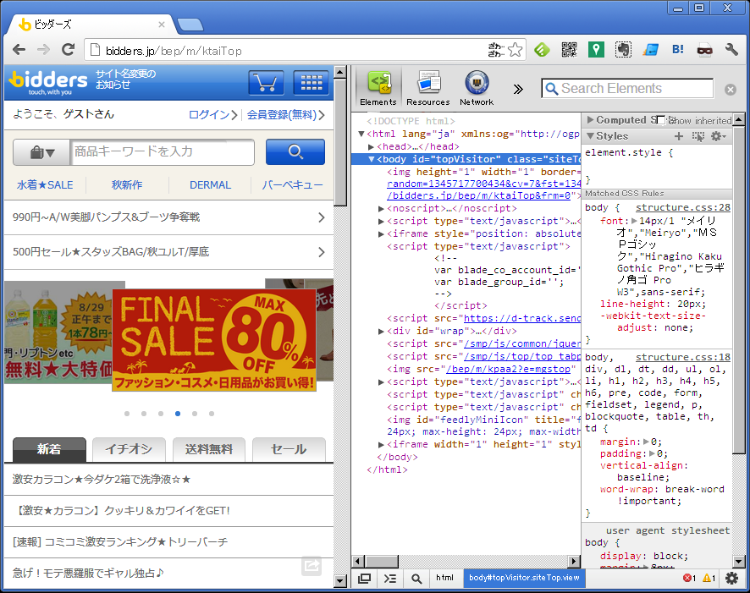
Task: Open the search category bag dropdown
Action: coord(42,152)
